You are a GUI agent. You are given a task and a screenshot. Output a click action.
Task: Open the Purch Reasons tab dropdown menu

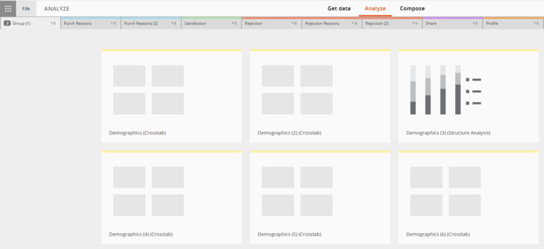[114, 23]
